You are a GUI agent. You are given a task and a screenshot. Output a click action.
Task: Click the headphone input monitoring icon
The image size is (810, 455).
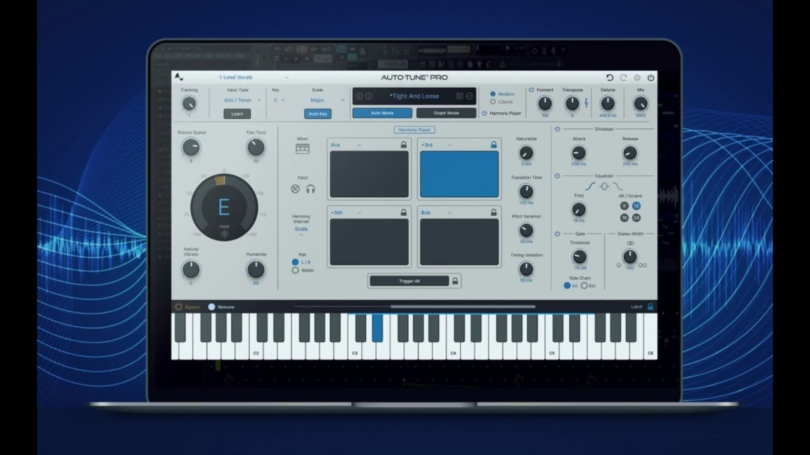coord(310,189)
